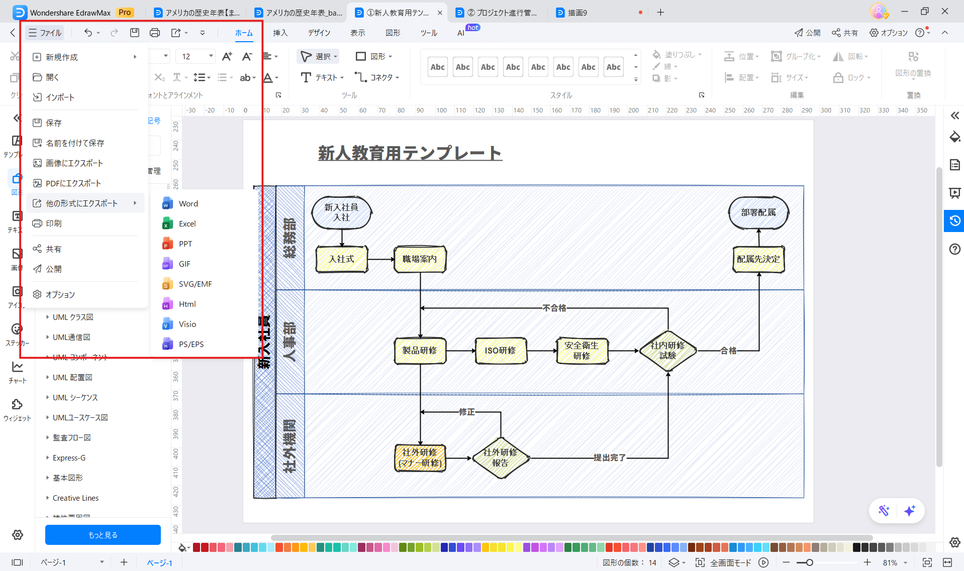Click the Print icon in quick toolbar
Screen dimensions: 964x571
point(155,33)
